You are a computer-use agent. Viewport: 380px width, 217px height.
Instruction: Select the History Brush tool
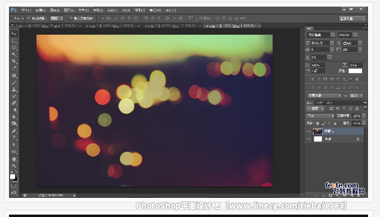click(x=14, y=96)
